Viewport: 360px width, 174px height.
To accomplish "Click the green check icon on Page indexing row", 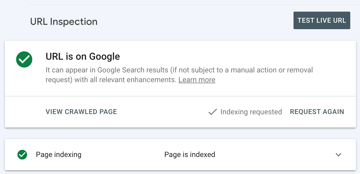I will coord(22,155).
